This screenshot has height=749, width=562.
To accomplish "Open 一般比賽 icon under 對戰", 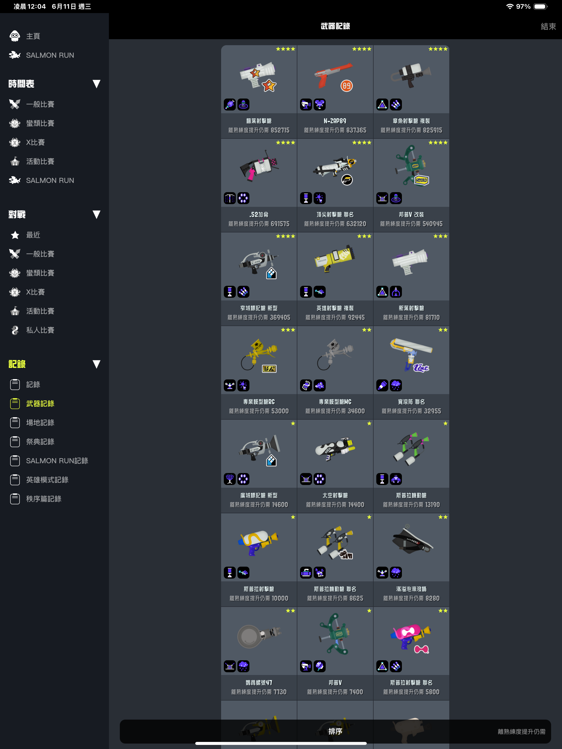I will tap(14, 254).
